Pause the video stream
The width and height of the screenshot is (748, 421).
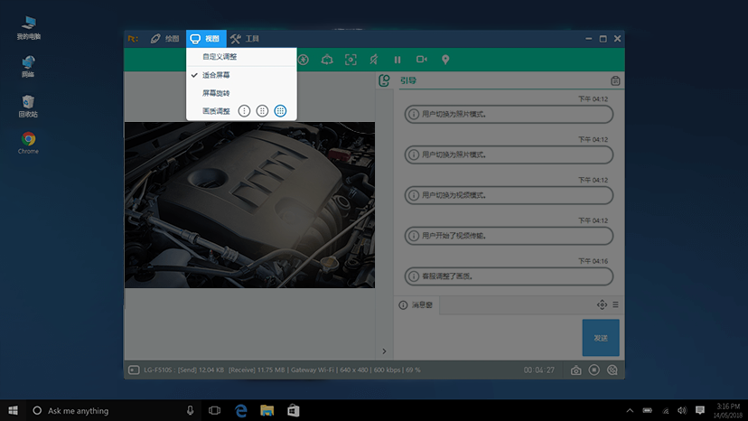397,60
